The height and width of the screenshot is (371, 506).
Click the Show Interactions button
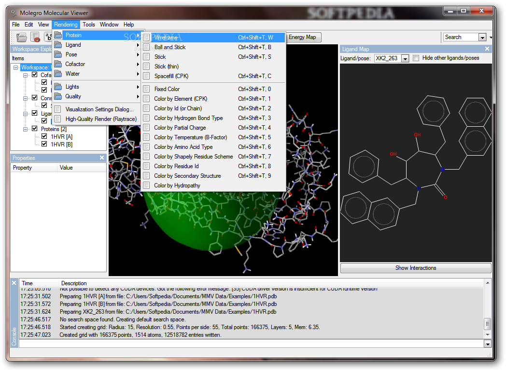pyautogui.click(x=416, y=268)
